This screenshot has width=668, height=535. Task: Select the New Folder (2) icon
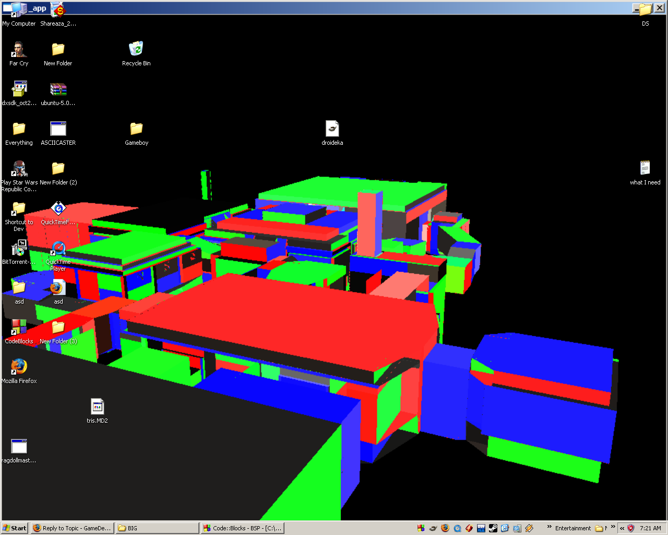[x=58, y=172]
